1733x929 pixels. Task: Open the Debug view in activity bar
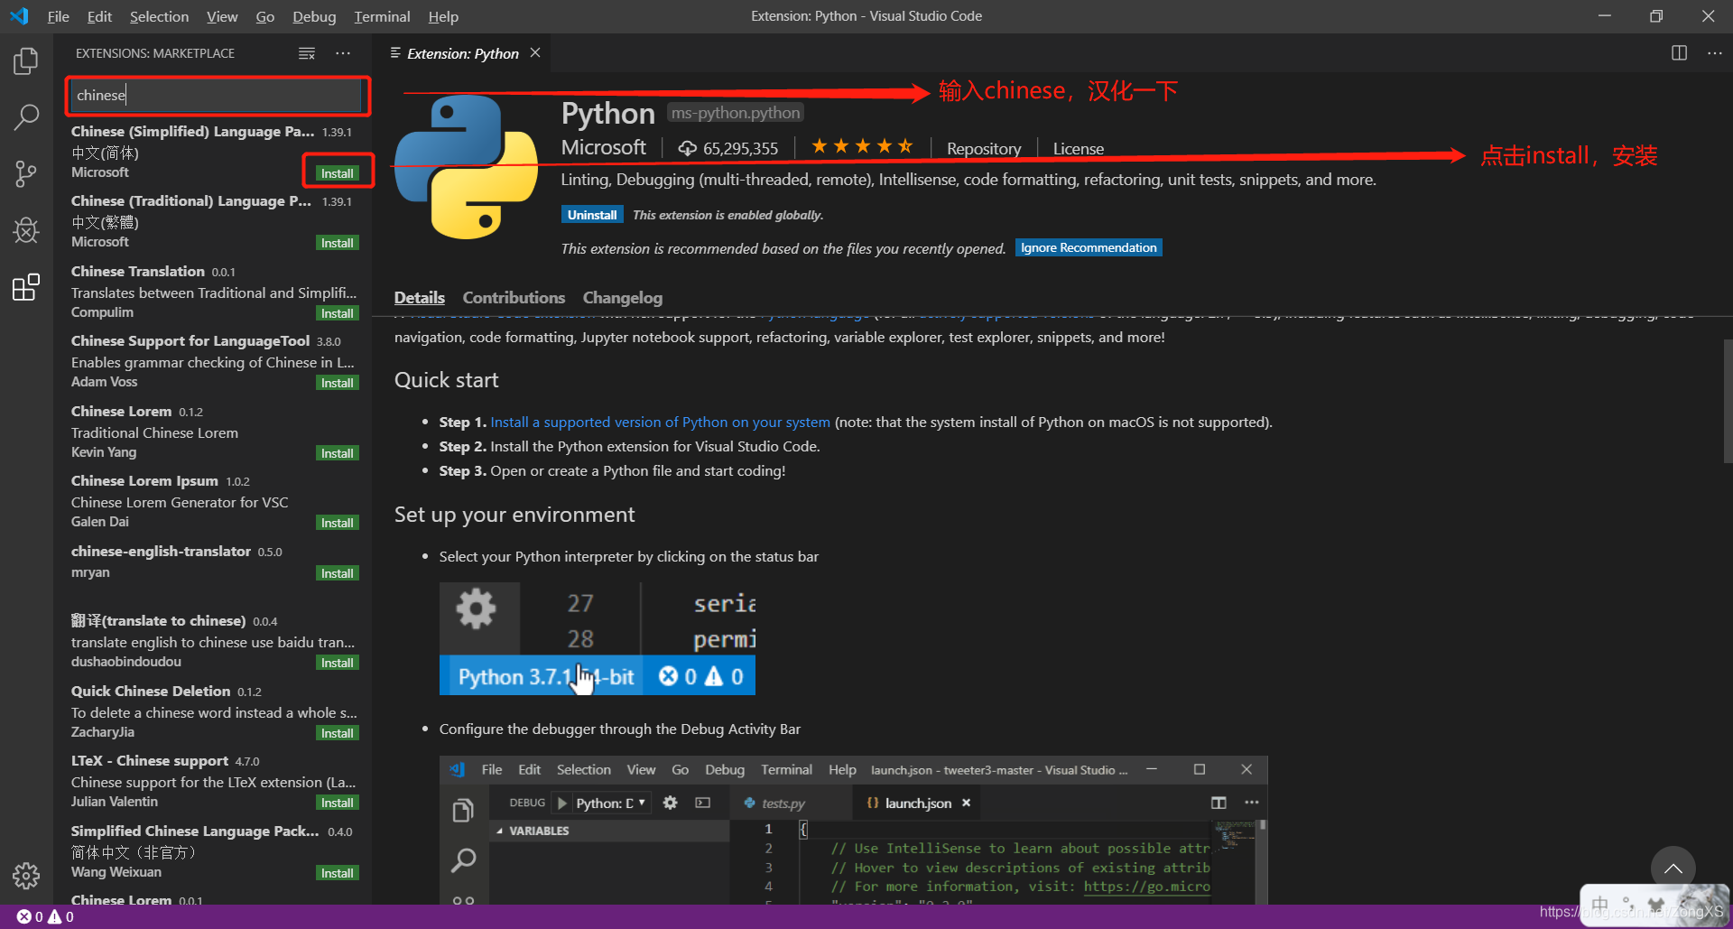(26, 230)
